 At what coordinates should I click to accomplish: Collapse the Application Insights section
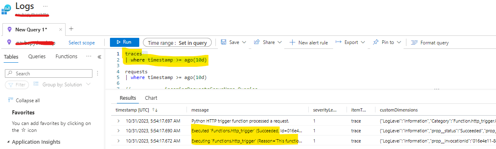coord(9,142)
